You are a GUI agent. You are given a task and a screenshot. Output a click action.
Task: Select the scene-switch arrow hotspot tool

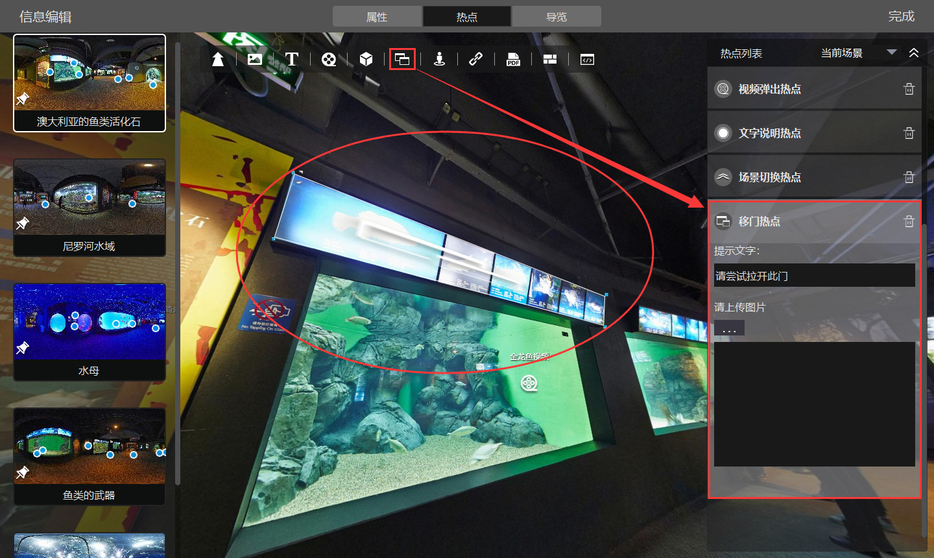click(x=218, y=60)
